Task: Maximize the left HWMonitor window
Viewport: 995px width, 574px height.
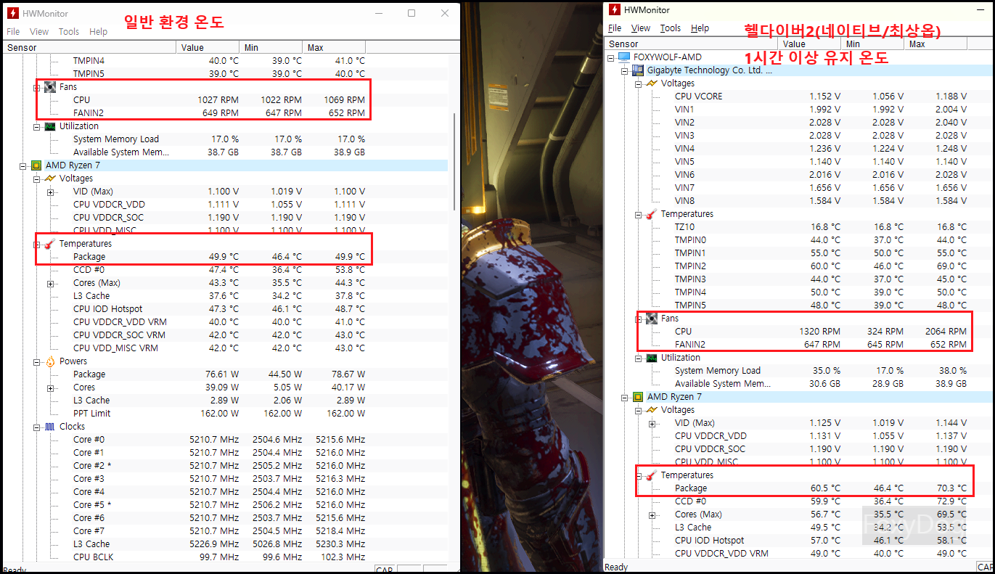Action: pyautogui.click(x=411, y=13)
